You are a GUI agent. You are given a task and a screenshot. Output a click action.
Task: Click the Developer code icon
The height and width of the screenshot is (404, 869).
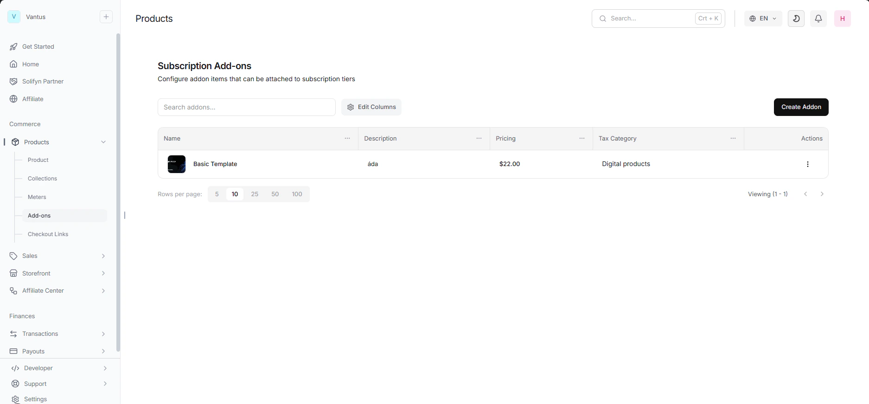[15, 368]
